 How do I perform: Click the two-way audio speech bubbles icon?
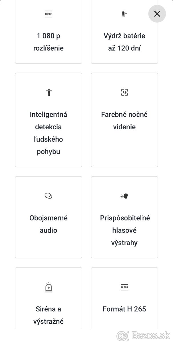pyautogui.click(x=49, y=196)
